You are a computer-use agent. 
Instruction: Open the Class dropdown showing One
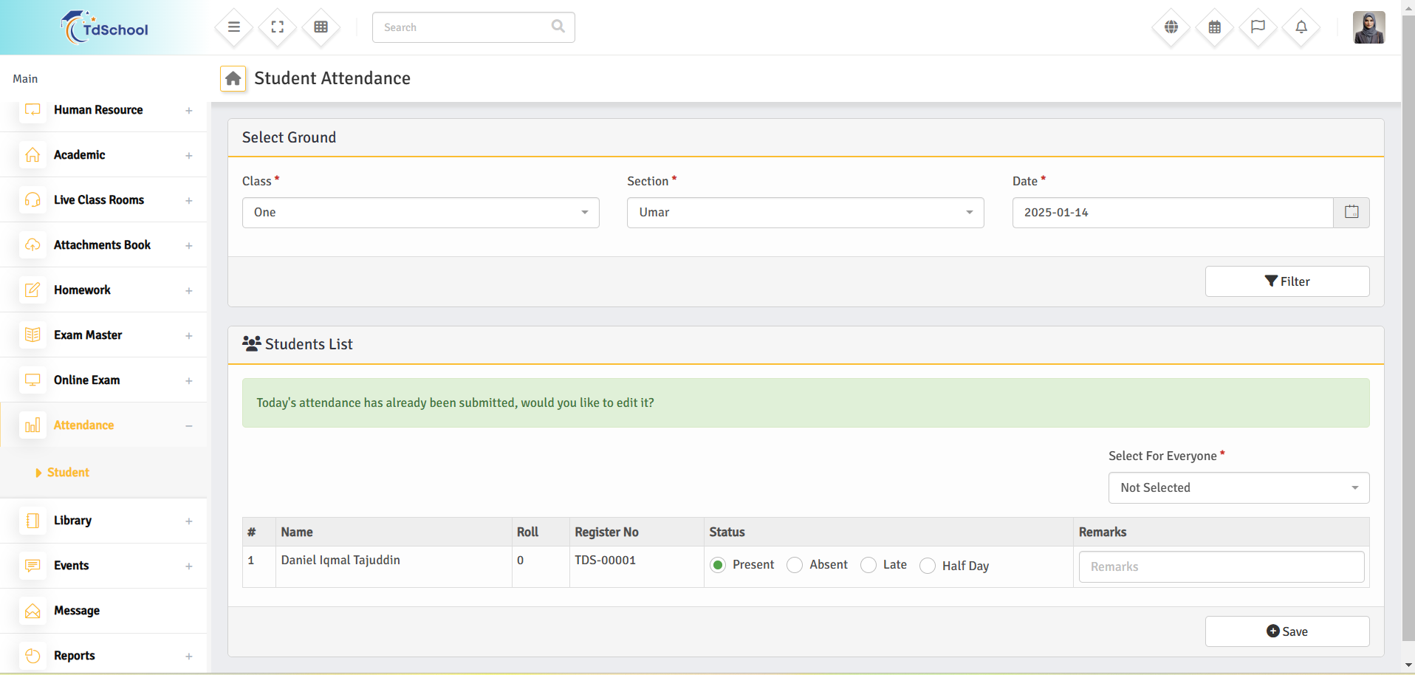click(x=420, y=213)
